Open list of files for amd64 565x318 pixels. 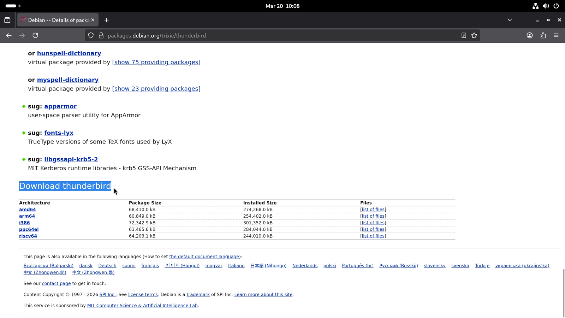click(x=373, y=210)
